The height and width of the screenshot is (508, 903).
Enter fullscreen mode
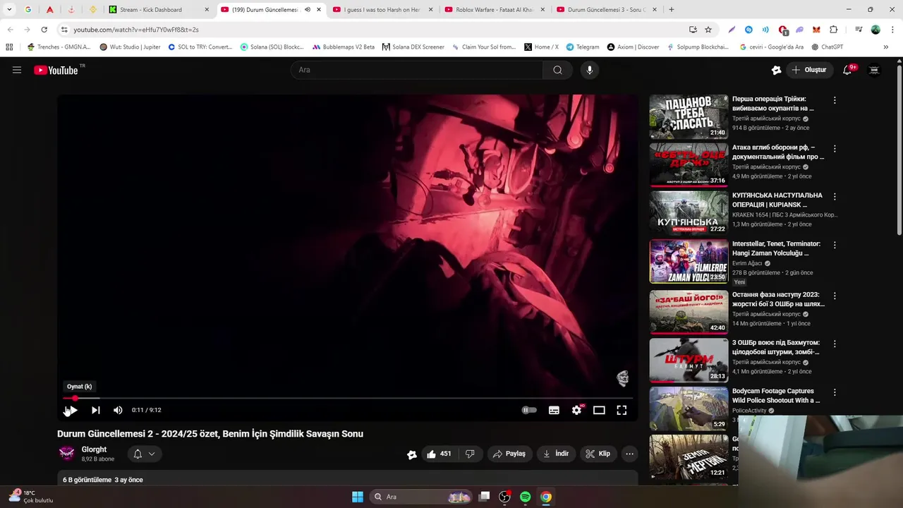click(622, 410)
